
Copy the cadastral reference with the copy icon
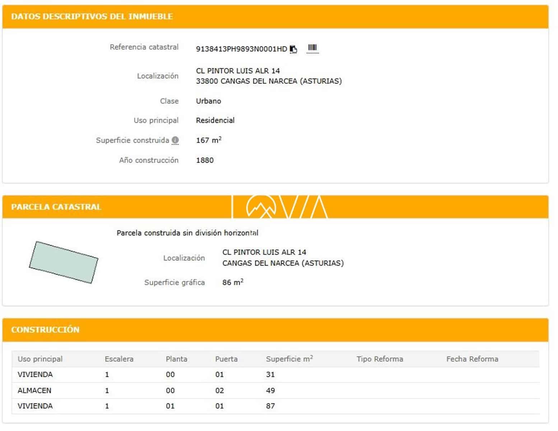pos(293,49)
